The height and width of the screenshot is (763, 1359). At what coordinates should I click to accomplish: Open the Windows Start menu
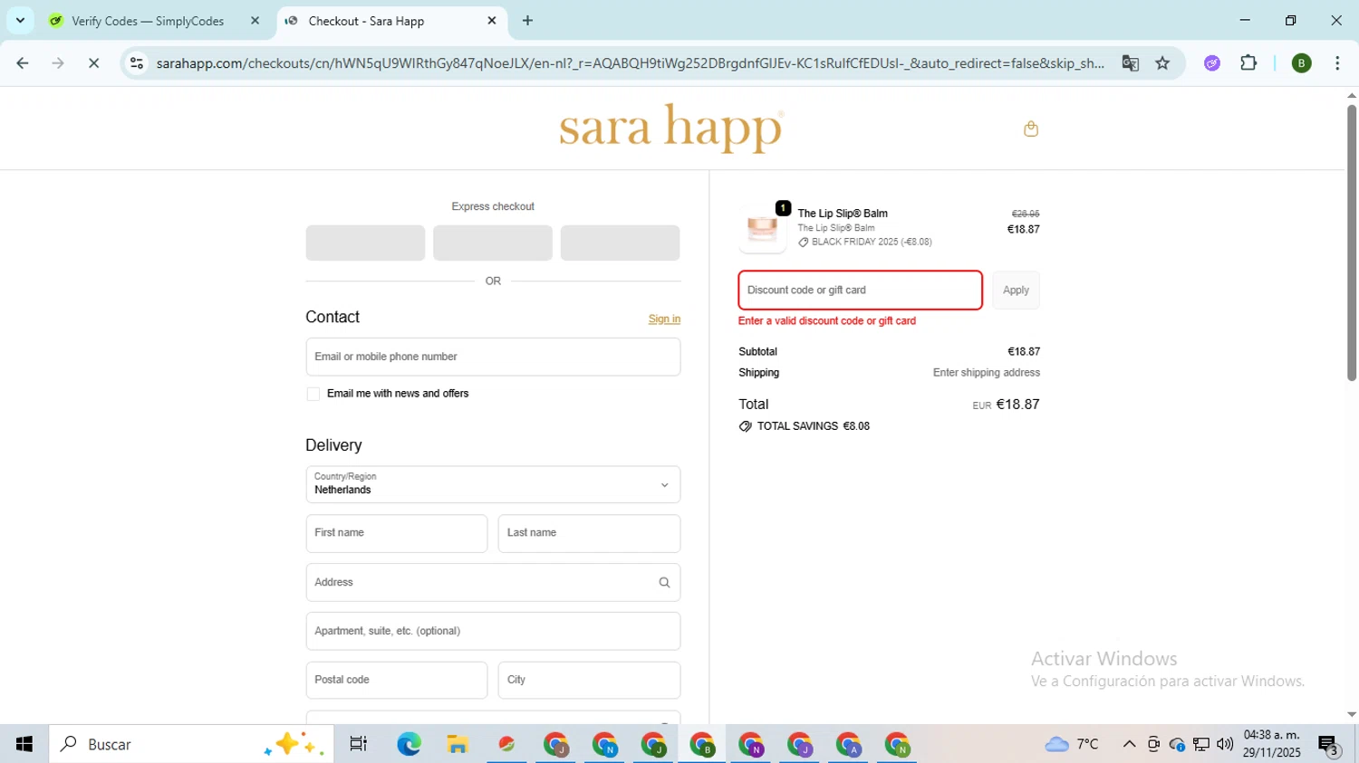24,744
